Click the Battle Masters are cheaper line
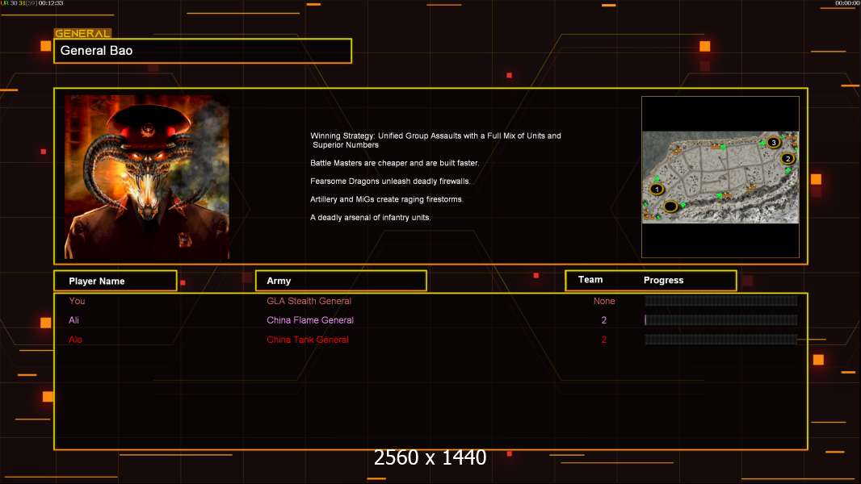This screenshot has width=861, height=484. tap(394, 163)
